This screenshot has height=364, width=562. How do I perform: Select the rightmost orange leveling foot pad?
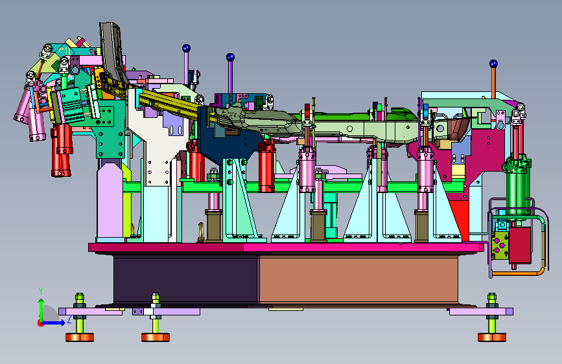492,337
